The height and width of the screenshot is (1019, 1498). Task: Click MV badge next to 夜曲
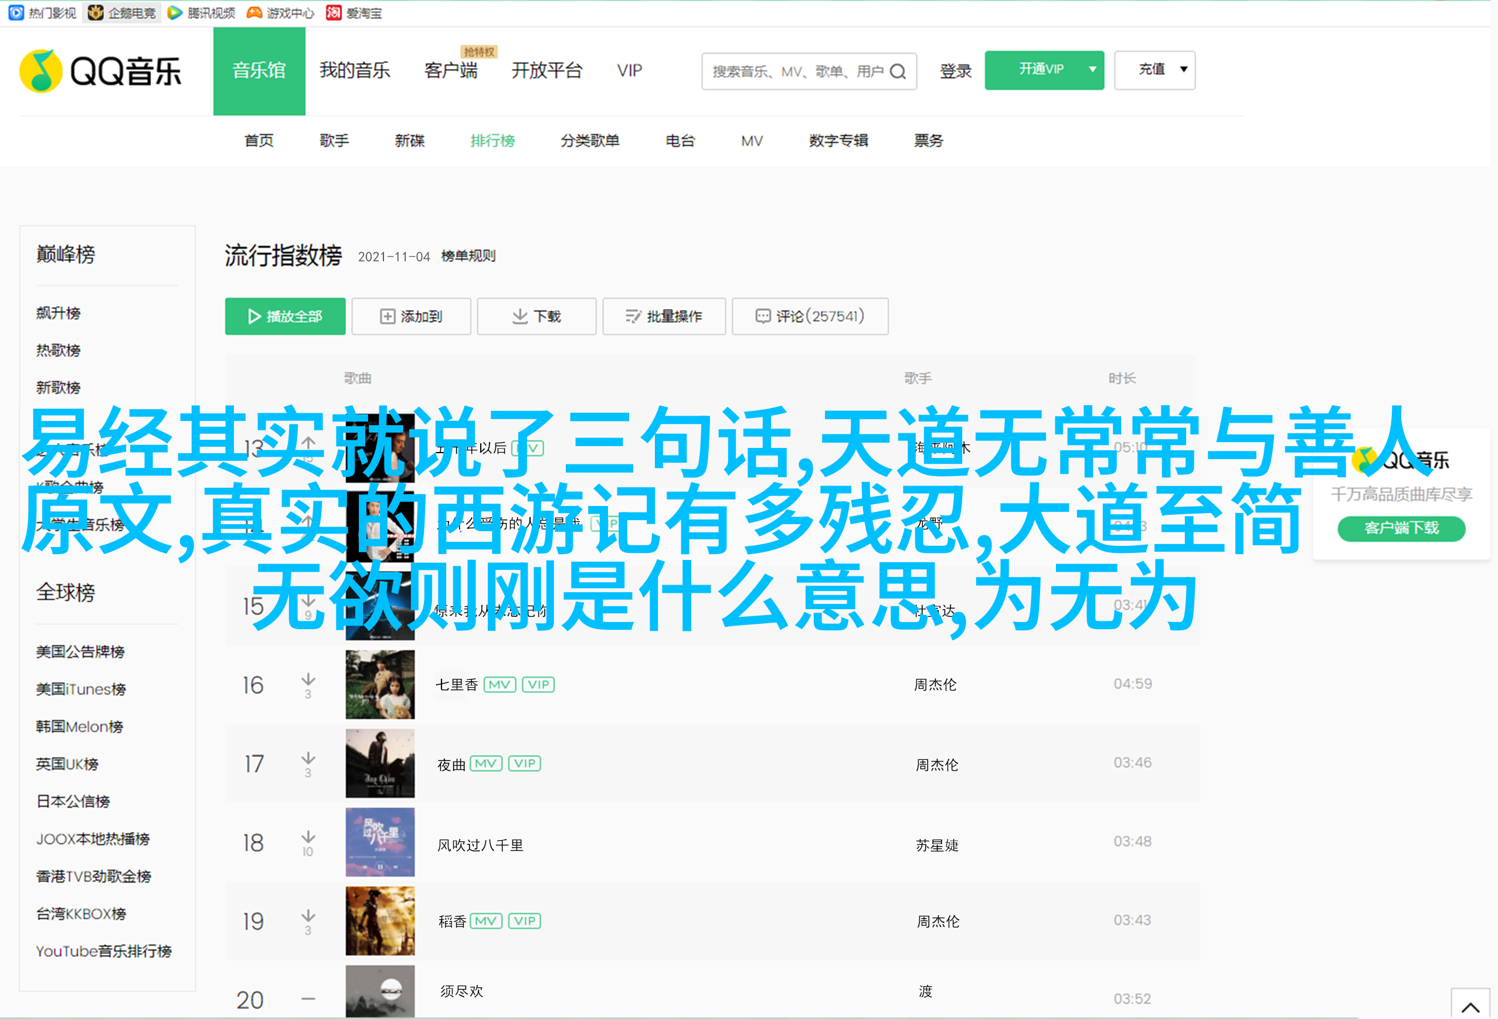tap(486, 764)
